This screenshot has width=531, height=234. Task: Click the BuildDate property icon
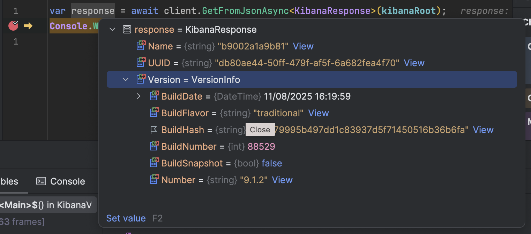pos(154,96)
